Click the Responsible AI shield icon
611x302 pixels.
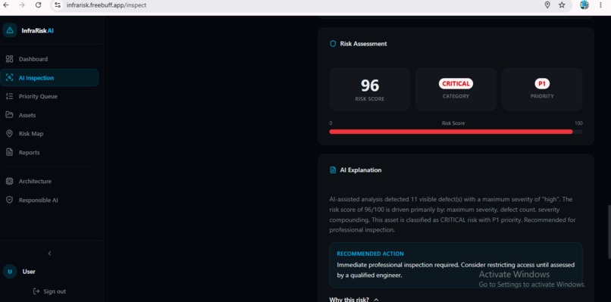10,200
